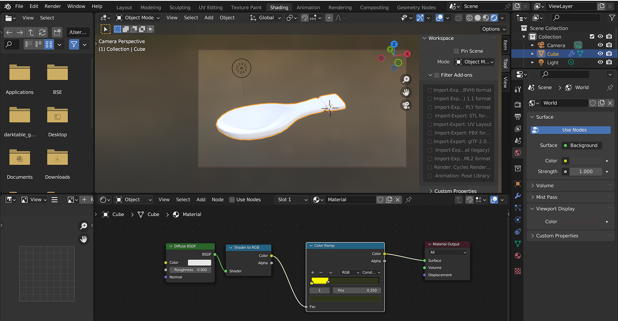This screenshot has height=321, width=618.
Task: Switch to the UV Editing workspace tab
Action: [x=210, y=7]
